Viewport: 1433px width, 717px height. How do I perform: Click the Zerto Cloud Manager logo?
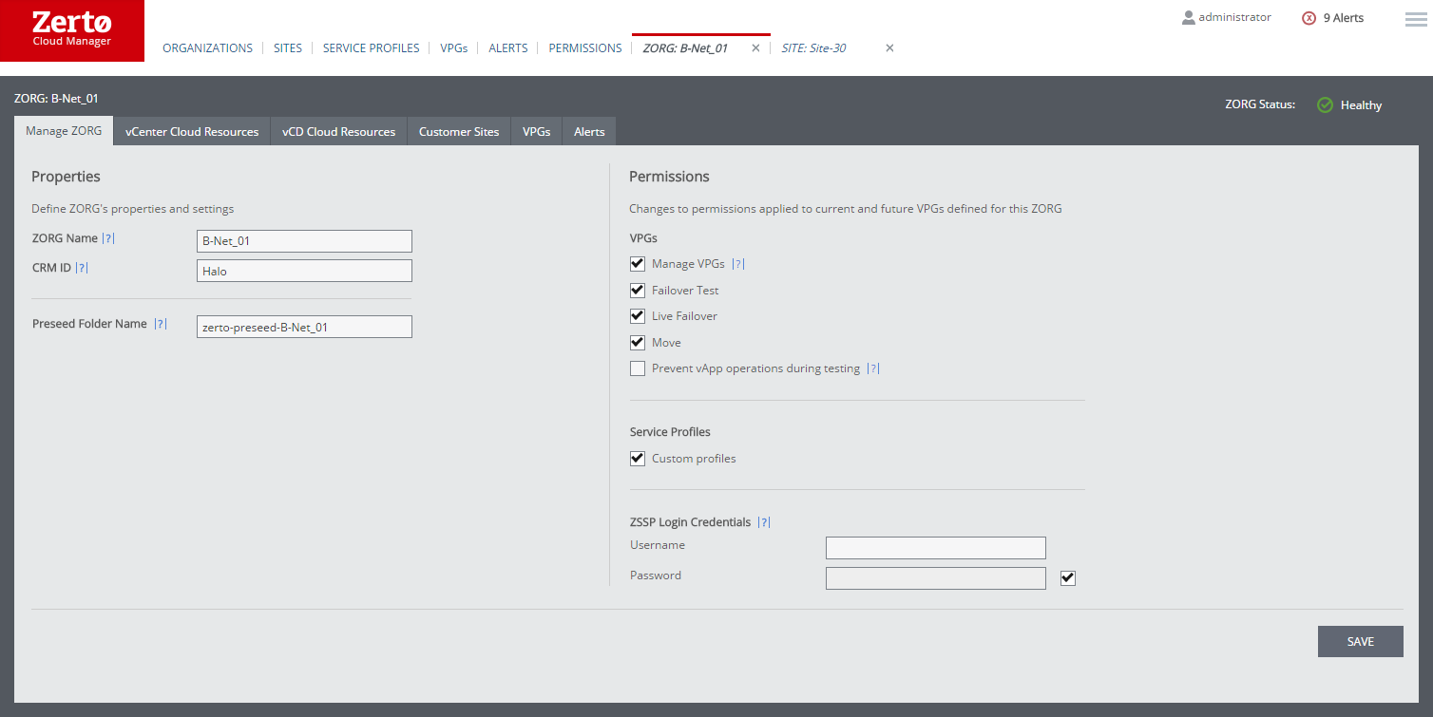click(72, 30)
